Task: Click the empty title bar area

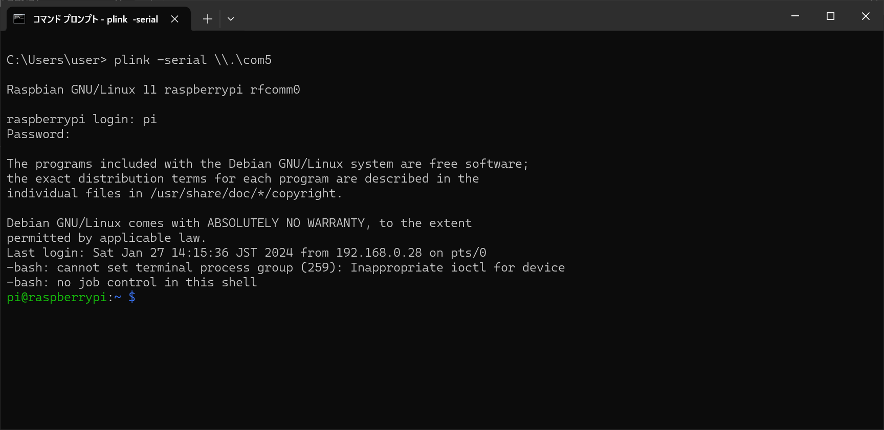Action: (512, 16)
